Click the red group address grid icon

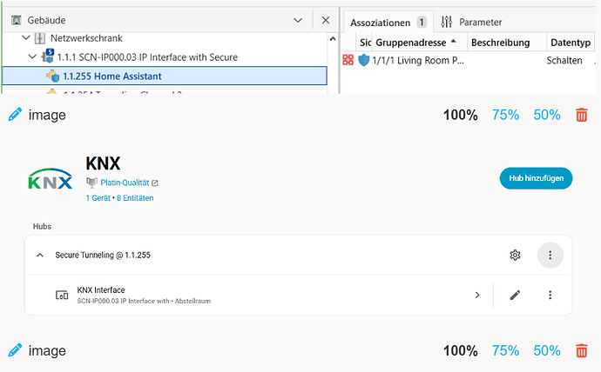click(348, 60)
